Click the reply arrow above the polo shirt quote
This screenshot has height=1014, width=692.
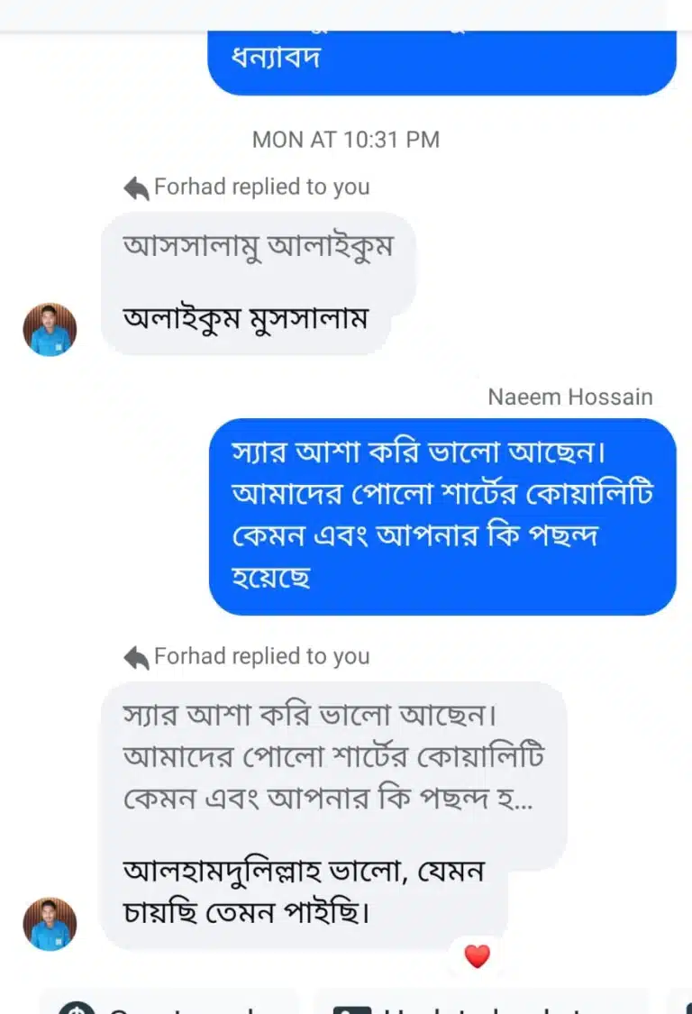coord(136,657)
